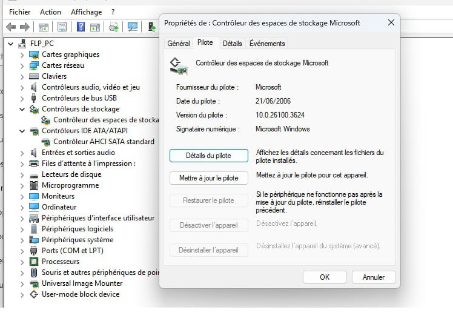Click the Moniteurs icon

tap(34, 196)
